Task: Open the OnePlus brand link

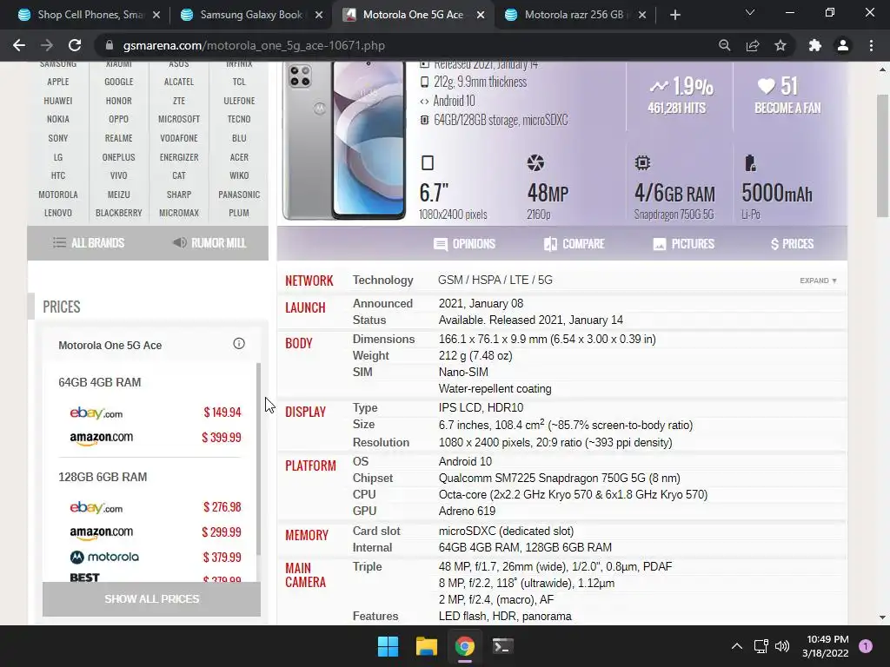Action: [118, 157]
